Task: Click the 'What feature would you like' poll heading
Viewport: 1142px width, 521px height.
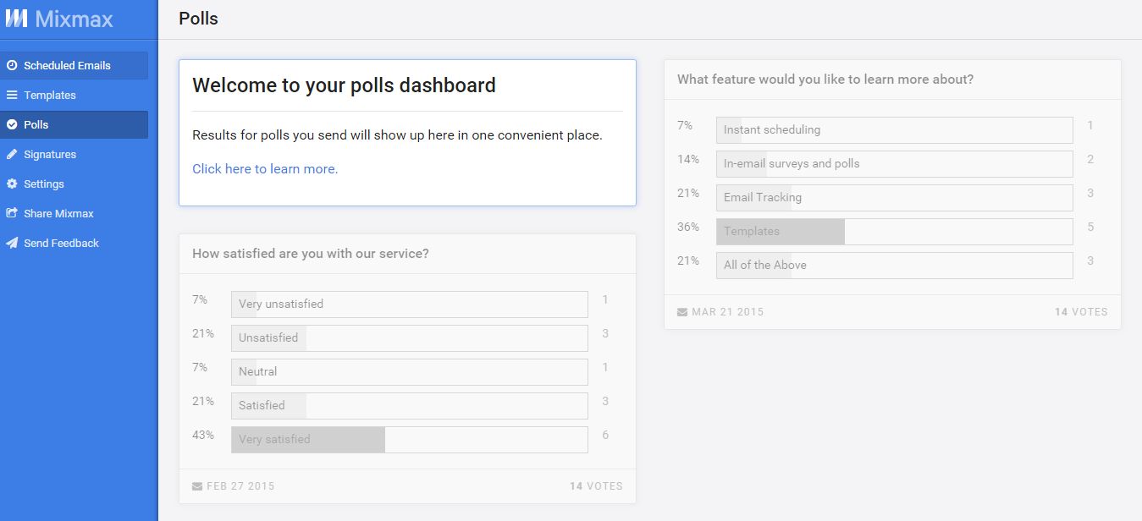Action: click(825, 80)
